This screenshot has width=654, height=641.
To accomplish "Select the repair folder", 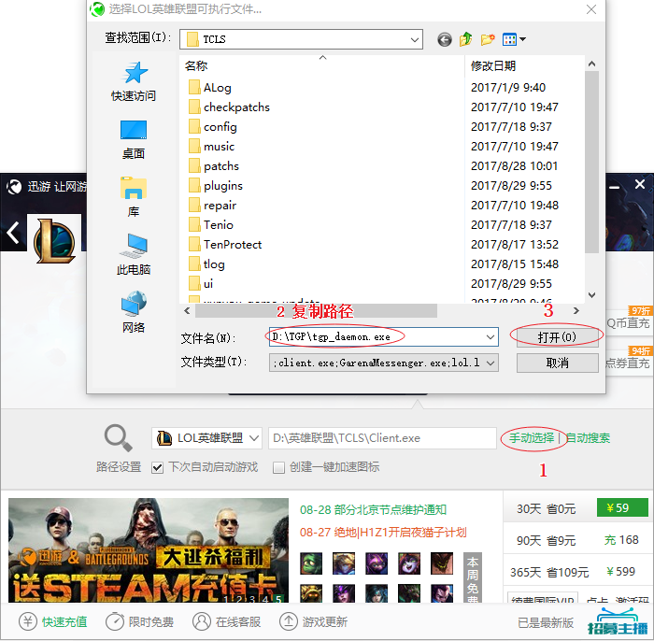I will 213,206.
